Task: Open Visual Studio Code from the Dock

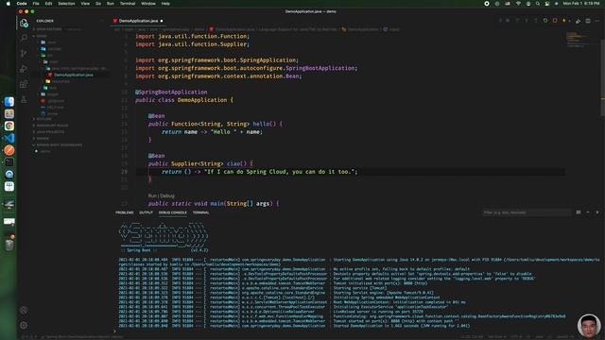Action: coord(9,138)
